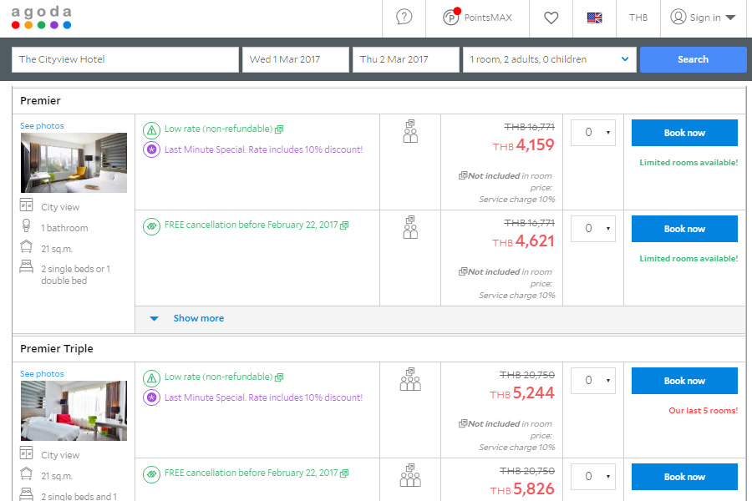Screen dimensions: 752x501
Task: Click the Last Minute Special icon in Premier Triple
Action: click(151, 397)
